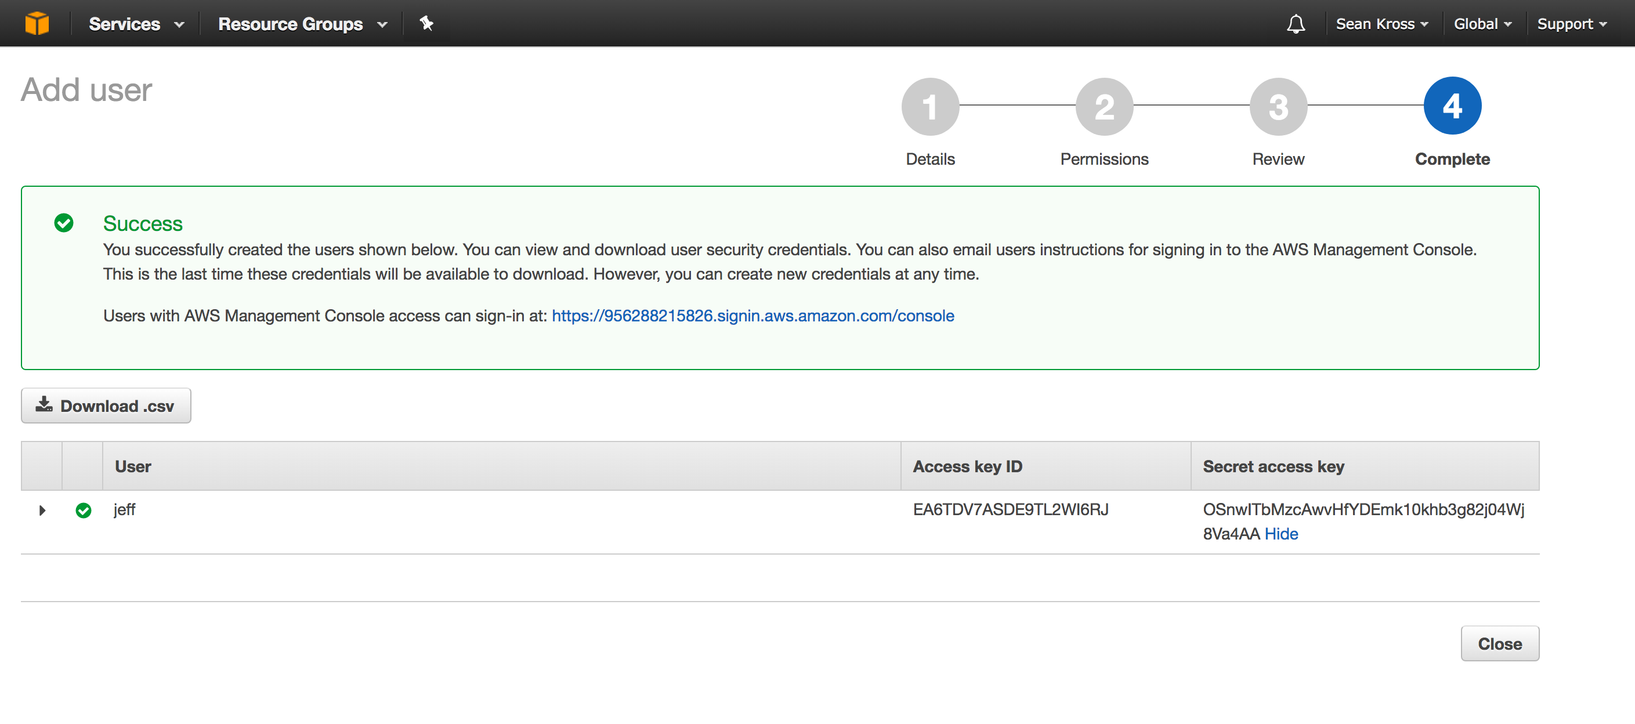Click the Close button
This screenshot has width=1635, height=724.
pos(1499,643)
